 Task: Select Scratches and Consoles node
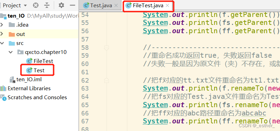37,97
